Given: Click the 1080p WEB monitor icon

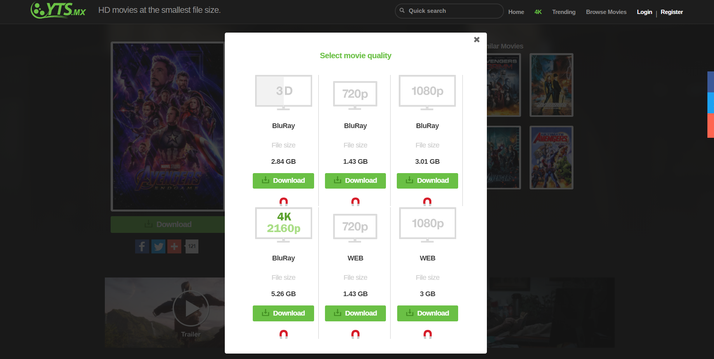Looking at the screenshot, I should coord(427,225).
